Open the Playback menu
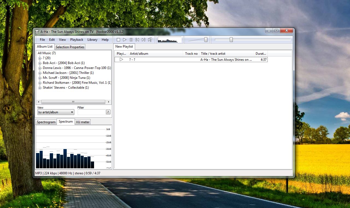This screenshot has height=208, width=350. tap(77, 40)
